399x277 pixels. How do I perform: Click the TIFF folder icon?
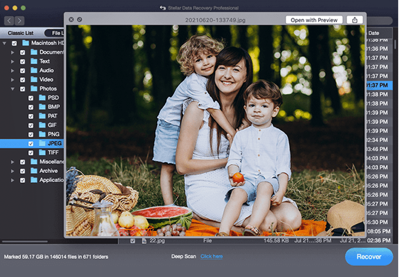(x=42, y=152)
